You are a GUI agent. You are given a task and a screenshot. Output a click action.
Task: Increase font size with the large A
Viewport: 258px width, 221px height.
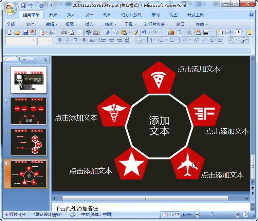point(196,40)
